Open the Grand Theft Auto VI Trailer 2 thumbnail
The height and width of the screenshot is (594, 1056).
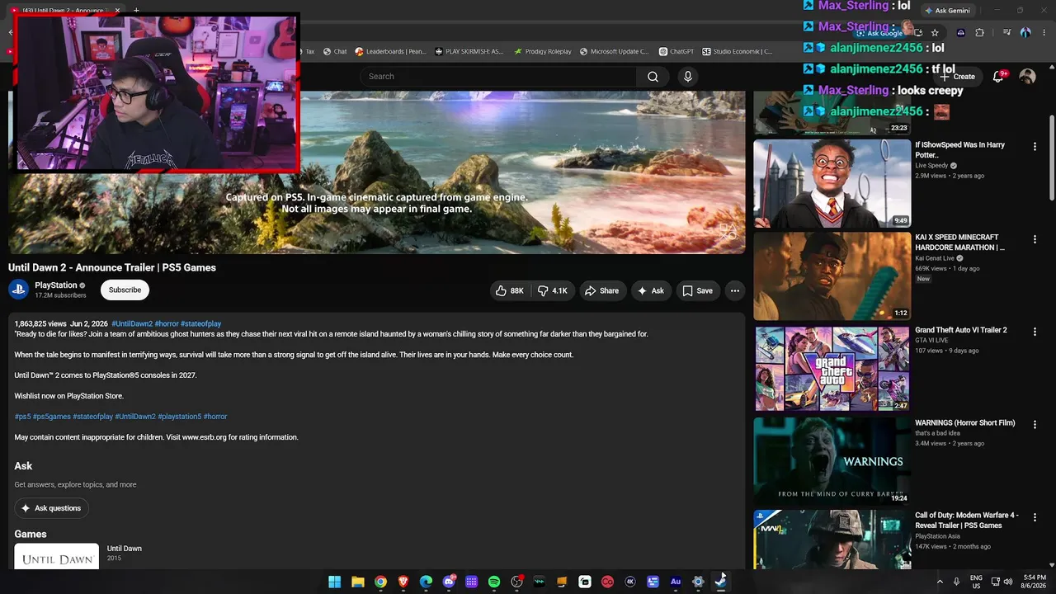pos(832,369)
